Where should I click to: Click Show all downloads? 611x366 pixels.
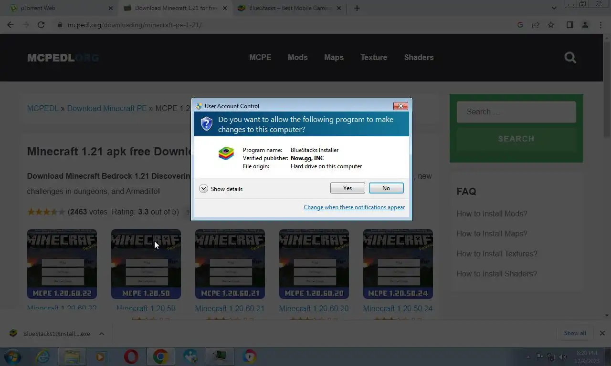575,333
